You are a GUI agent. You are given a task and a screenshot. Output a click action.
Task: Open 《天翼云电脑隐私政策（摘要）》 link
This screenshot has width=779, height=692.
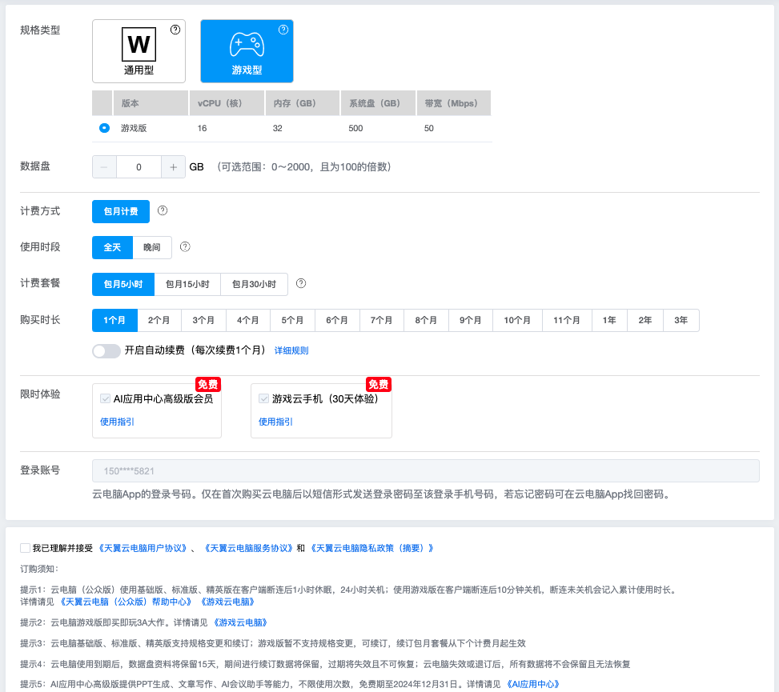coord(372,548)
